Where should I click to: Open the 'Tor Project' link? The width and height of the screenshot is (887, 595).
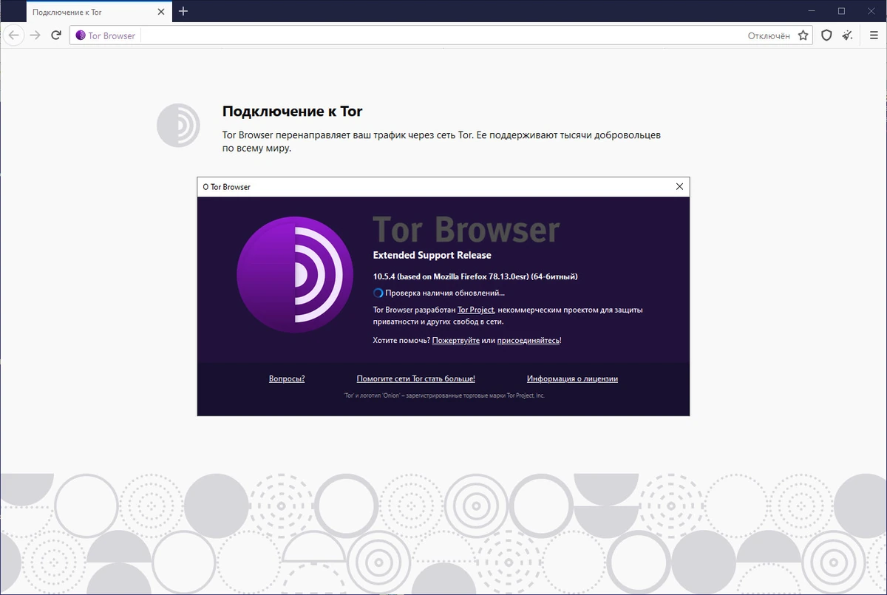(475, 310)
